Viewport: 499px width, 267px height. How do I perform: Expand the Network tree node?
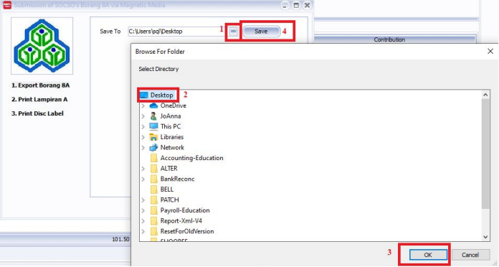pos(143,148)
